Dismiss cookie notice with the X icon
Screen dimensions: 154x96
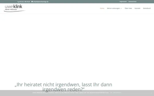point(151,93)
